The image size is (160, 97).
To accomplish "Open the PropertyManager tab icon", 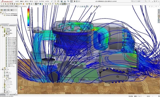I will coord(5,10).
